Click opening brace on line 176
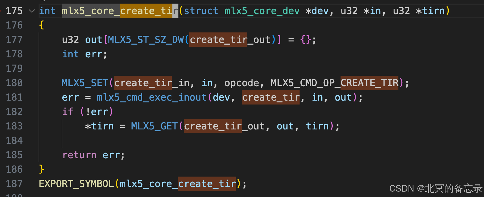 [x=42, y=25]
